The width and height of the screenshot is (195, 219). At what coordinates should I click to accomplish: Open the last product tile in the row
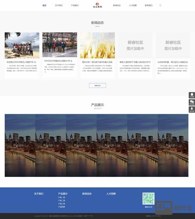coord(173,145)
